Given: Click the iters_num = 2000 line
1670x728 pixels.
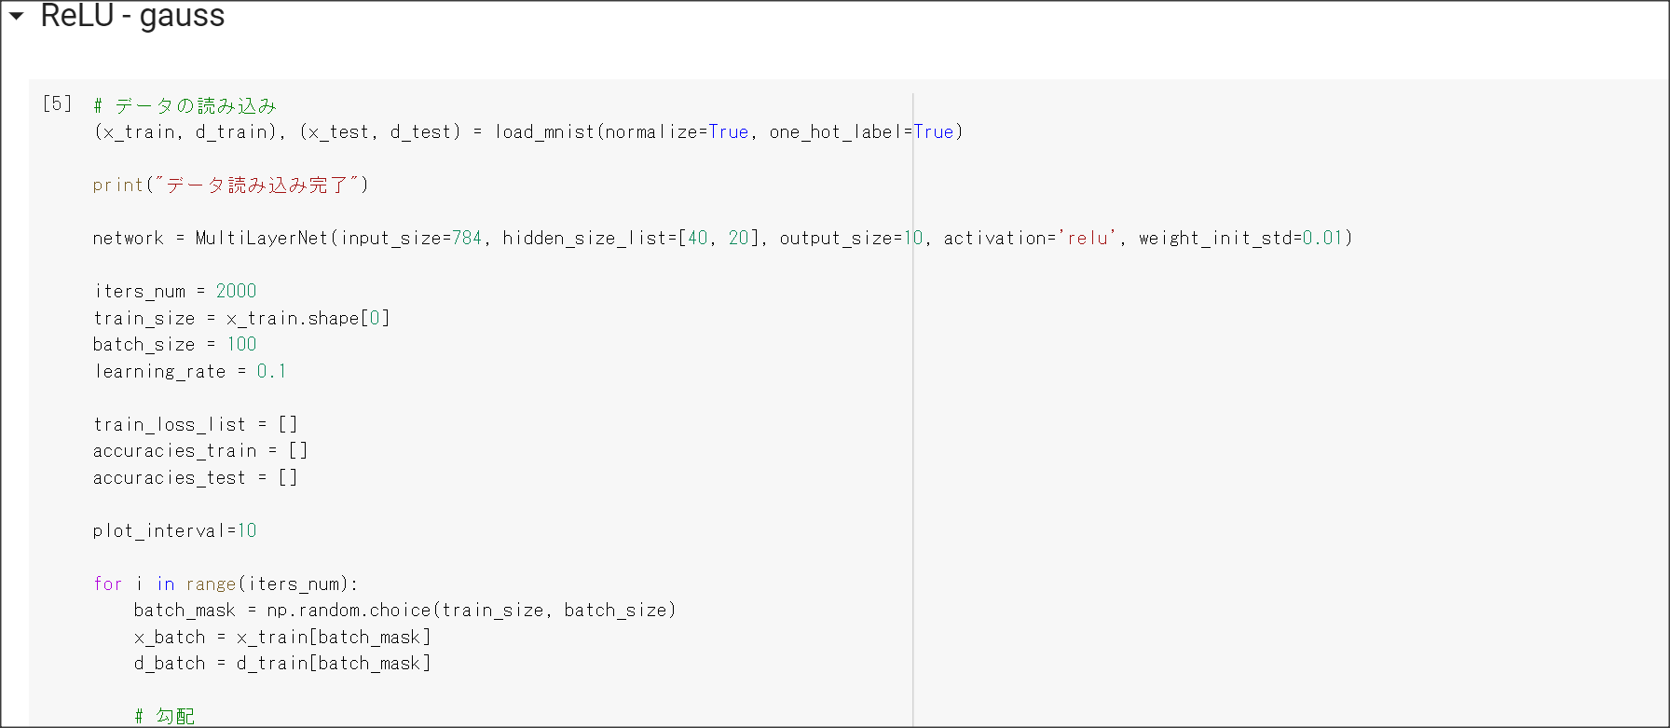Looking at the screenshot, I should click(x=175, y=292).
